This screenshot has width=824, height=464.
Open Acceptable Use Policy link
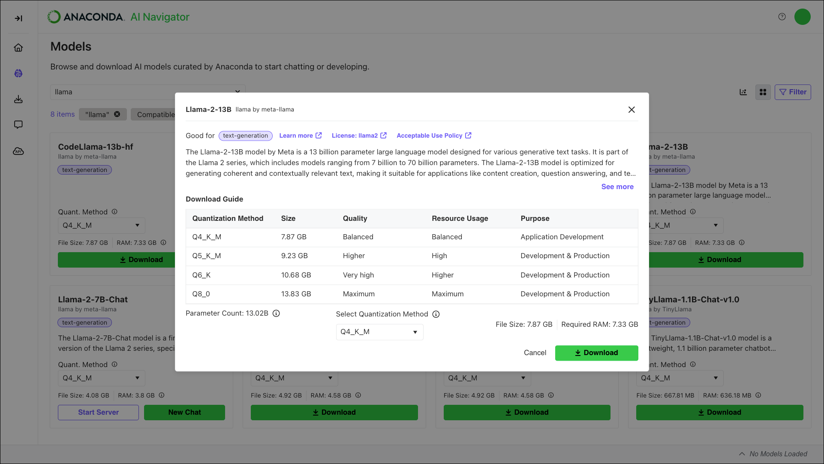click(434, 136)
